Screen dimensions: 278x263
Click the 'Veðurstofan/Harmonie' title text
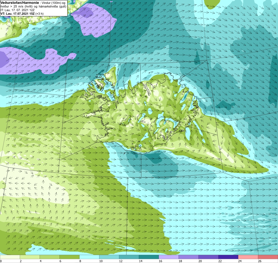click(x=20, y=3)
